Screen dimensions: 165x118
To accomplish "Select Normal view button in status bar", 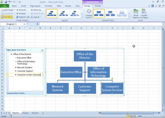I will 128,116.
